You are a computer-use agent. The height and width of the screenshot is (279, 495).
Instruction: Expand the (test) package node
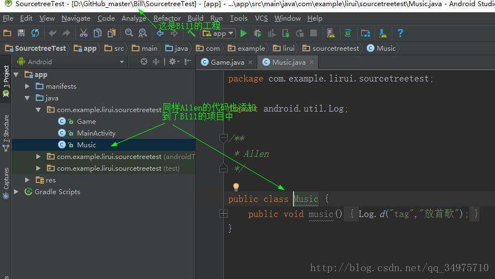click(39, 168)
